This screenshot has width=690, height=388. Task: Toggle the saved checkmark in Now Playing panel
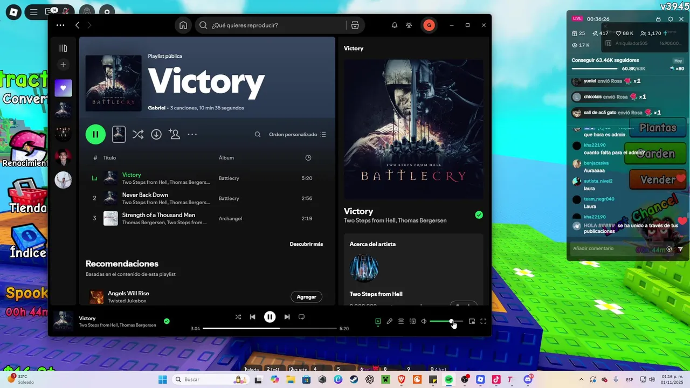point(479,215)
